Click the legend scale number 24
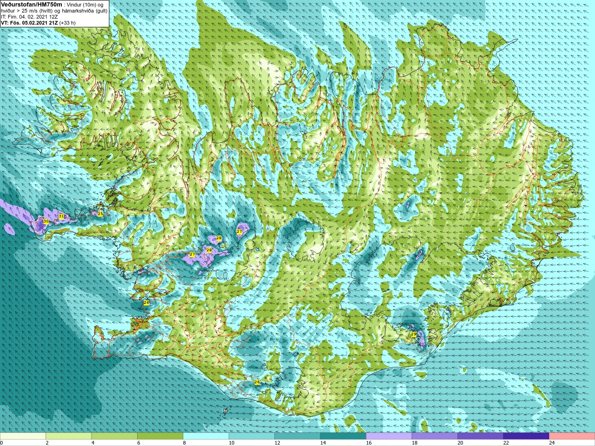 (x=552, y=443)
